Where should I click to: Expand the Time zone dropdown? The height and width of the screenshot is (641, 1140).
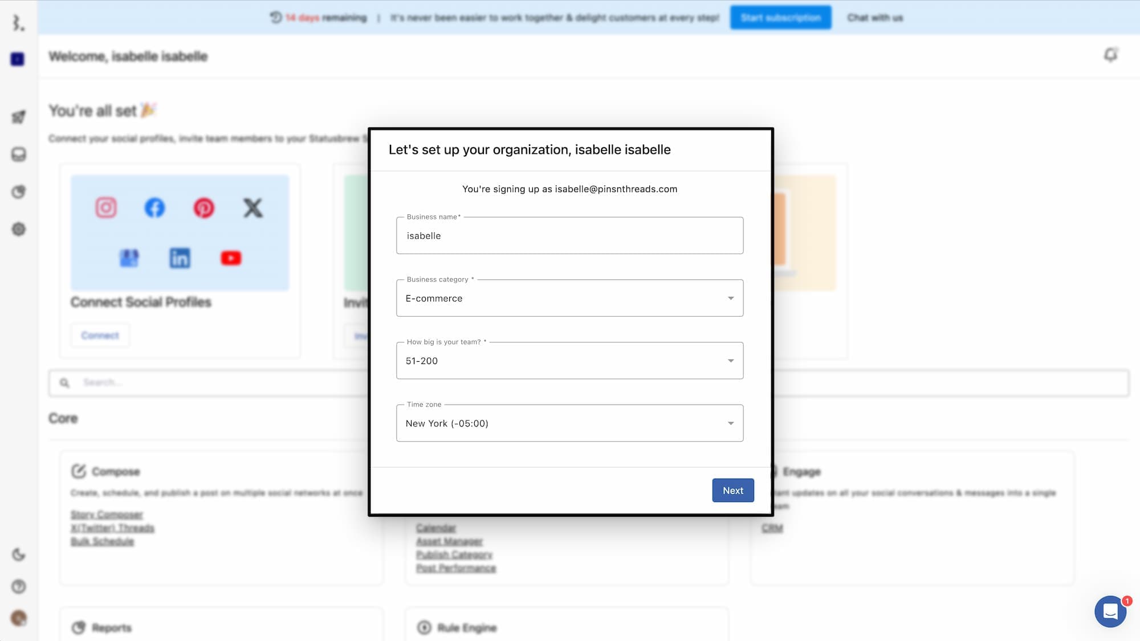pyautogui.click(x=569, y=423)
